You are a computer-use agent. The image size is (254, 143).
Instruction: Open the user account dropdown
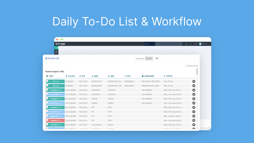coord(204,44)
